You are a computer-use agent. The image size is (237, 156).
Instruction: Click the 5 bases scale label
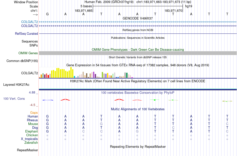point(86,6)
